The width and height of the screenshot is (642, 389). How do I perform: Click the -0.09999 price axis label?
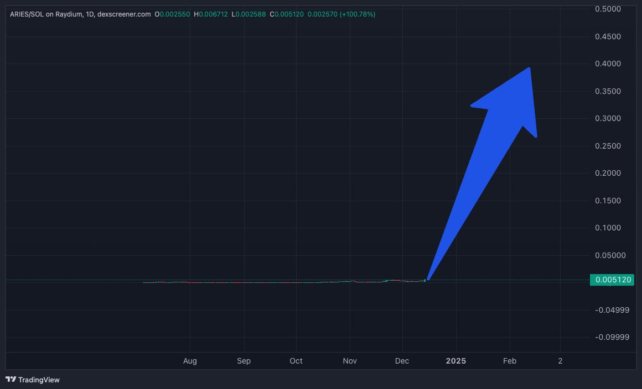[x=612, y=337]
